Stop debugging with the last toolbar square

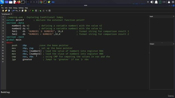tap(49, 11)
